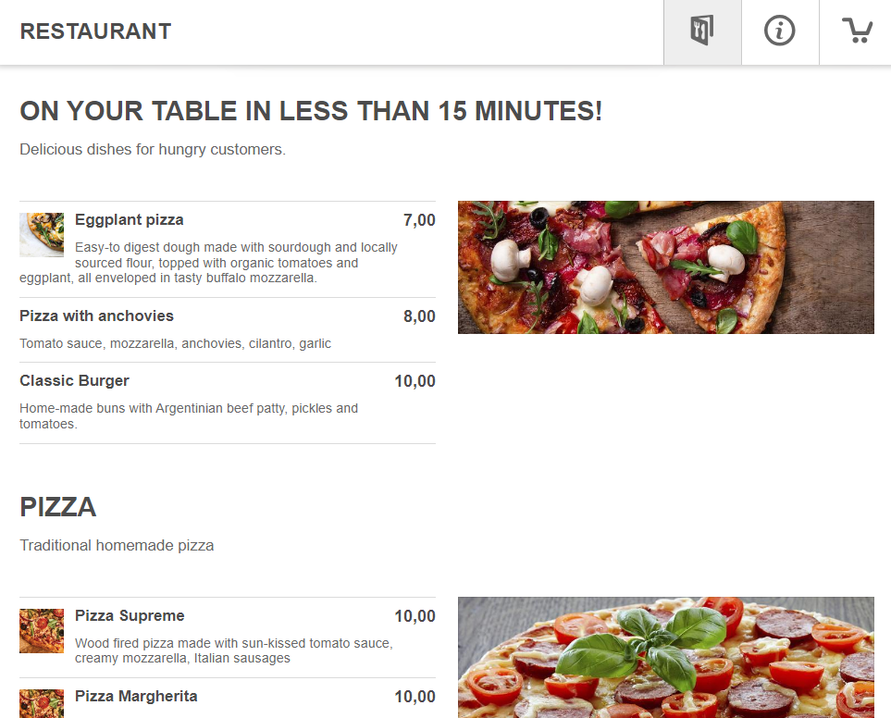The width and height of the screenshot is (891, 718).
Task: Click the info icon in the top bar
Action: coord(779,31)
